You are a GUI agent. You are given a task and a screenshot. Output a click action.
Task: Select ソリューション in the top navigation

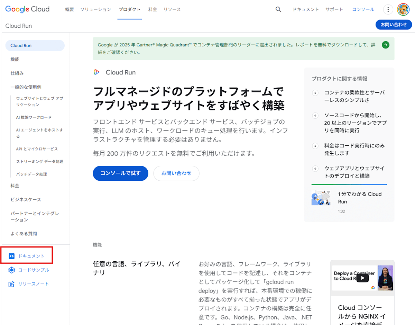click(96, 9)
